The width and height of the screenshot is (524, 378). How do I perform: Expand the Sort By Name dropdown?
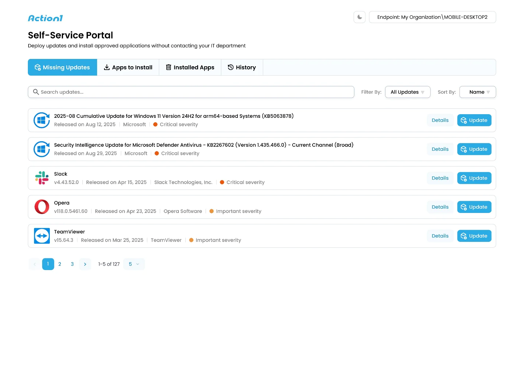477,92
